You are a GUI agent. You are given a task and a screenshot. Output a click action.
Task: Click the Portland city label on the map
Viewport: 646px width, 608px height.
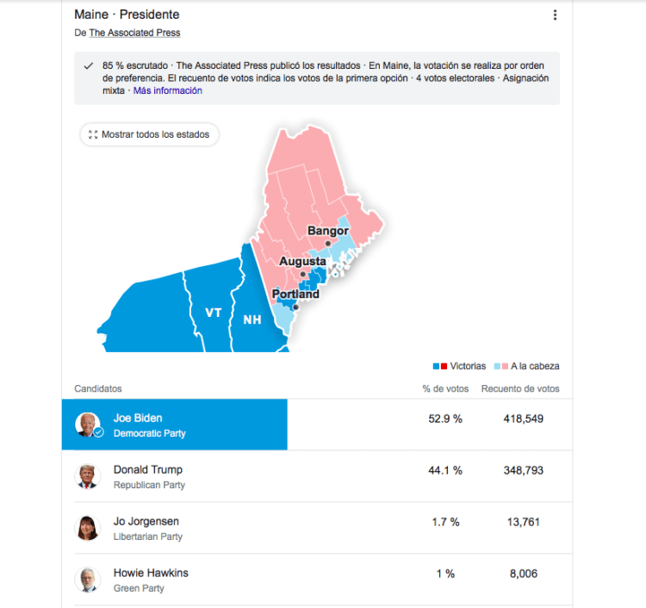click(295, 295)
